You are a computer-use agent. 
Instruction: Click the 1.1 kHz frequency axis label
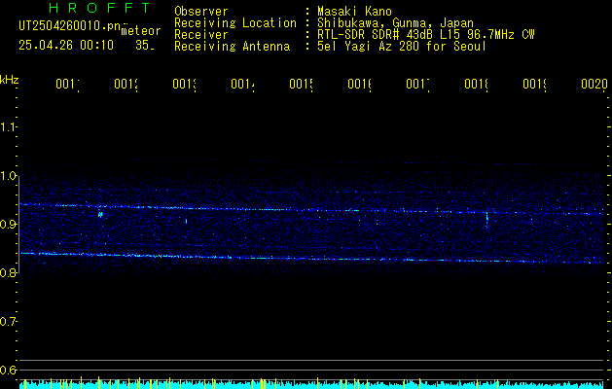point(8,127)
